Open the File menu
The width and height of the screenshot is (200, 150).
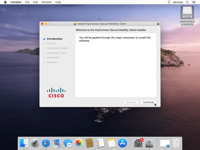point(27,2)
